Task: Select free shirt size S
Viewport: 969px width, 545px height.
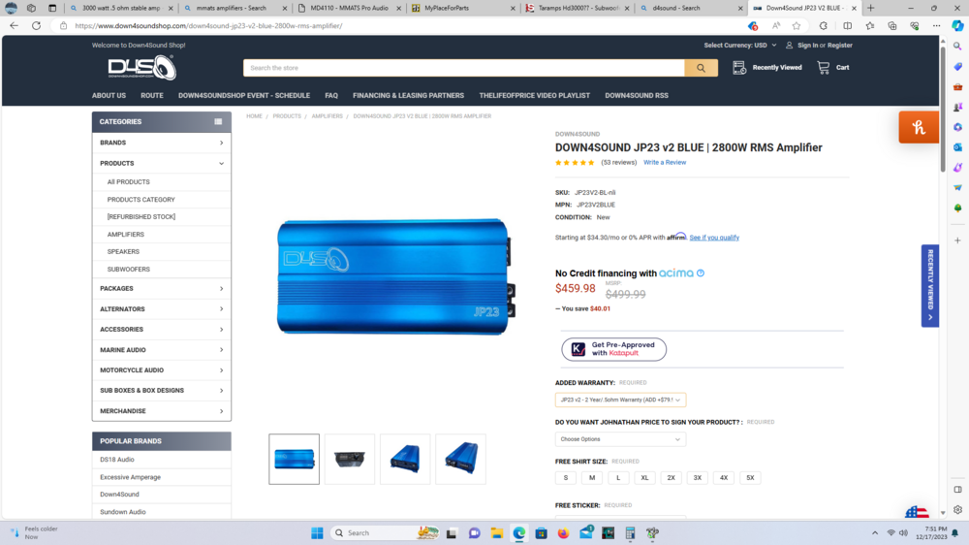Action: 566,477
